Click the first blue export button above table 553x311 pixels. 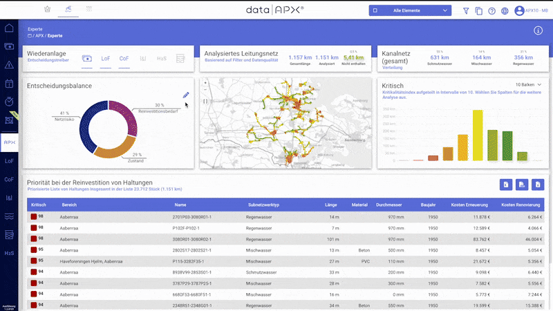click(x=506, y=185)
